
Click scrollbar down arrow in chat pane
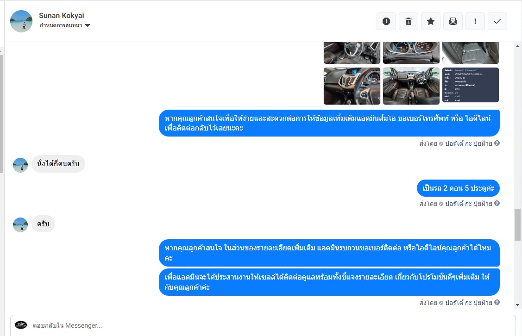[x=517, y=305]
